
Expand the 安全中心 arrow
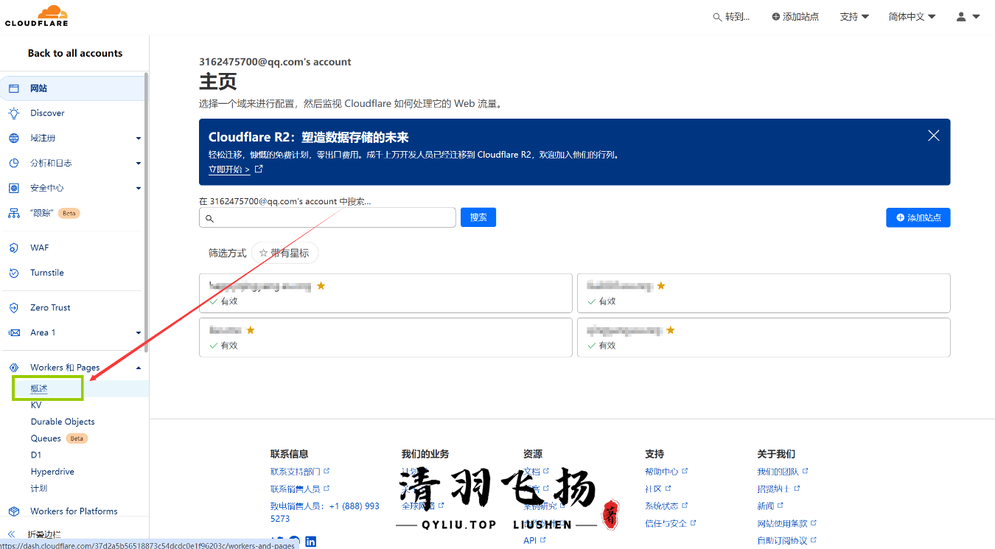pyautogui.click(x=139, y=189)
